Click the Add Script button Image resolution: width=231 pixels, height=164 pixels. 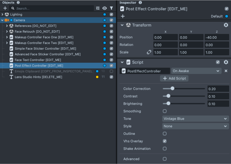pyautogui.click(x=174, y=78)
